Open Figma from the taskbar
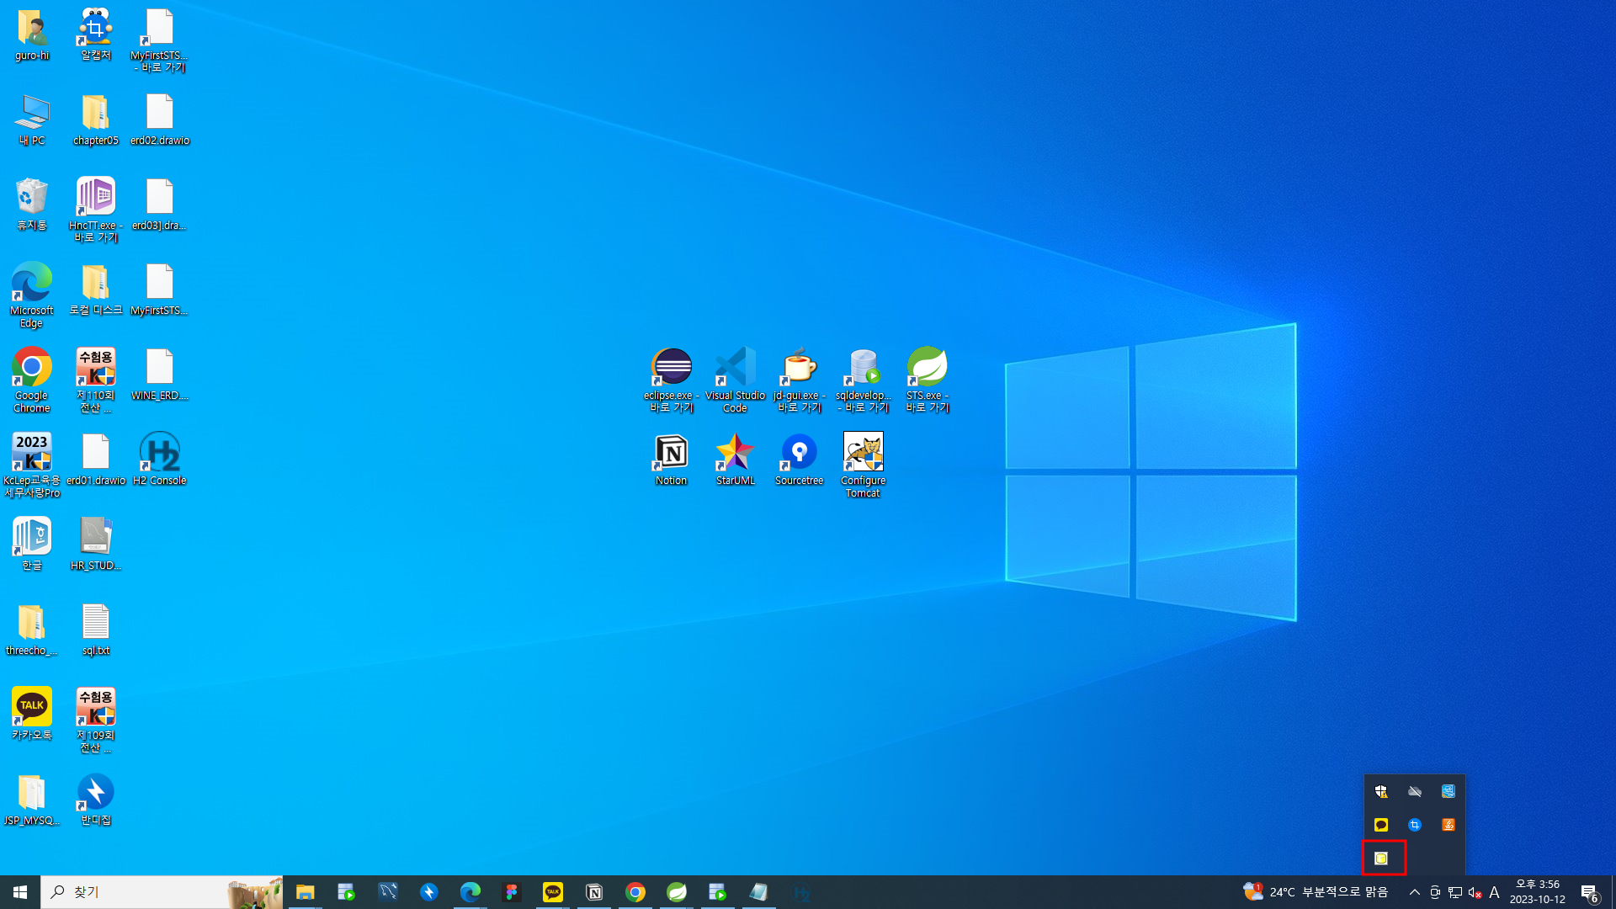Image resolution: width=1616 pixels, height=909 pixels. click(511, 892)
